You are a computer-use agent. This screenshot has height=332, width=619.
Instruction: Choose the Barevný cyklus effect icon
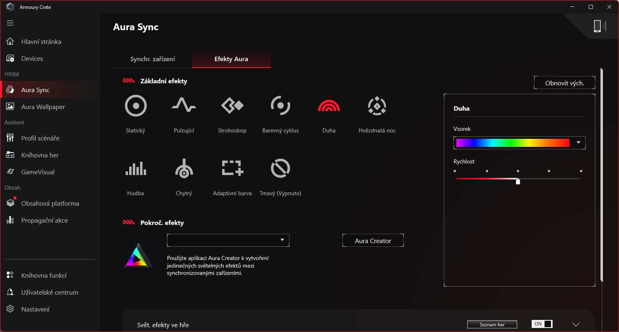click(281, 106)
